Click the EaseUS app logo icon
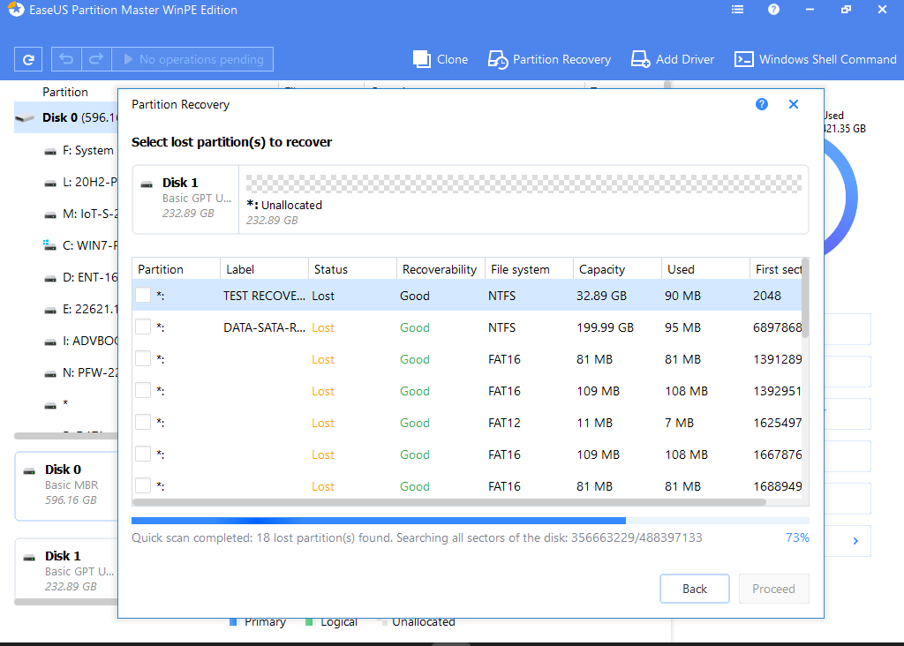This screenshot has height=646, width=904. 16,9
